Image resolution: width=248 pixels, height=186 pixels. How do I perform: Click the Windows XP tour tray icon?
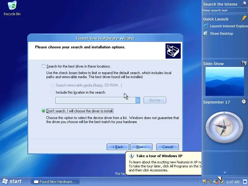point(221,182)
